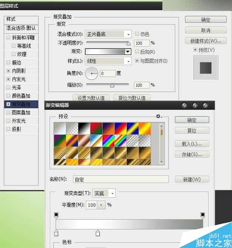Open the 混合模式 blend mode dropdown
Image resolution: width=232 pixels, height=248 pixels.
tap(108, 34)
